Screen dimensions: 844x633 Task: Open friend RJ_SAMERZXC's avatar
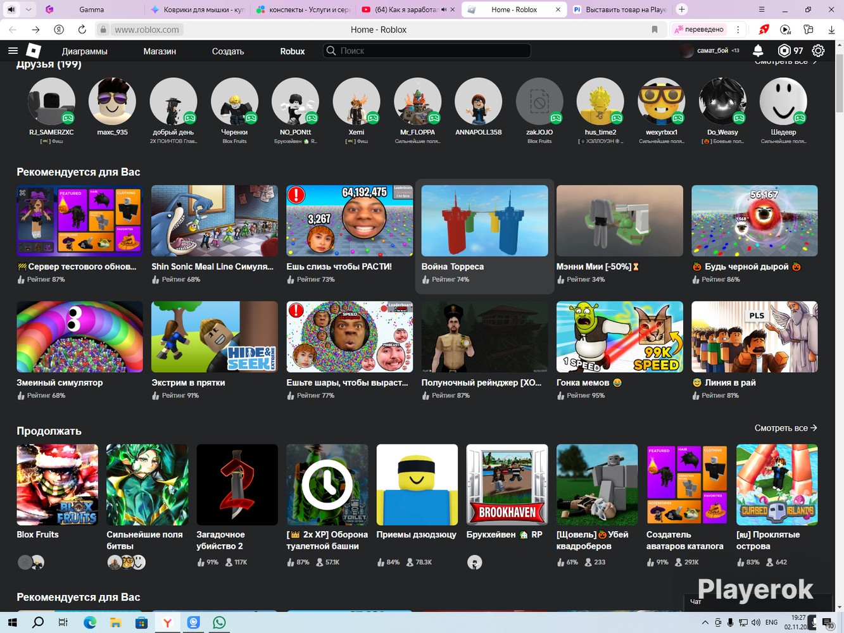coord(51,101)
